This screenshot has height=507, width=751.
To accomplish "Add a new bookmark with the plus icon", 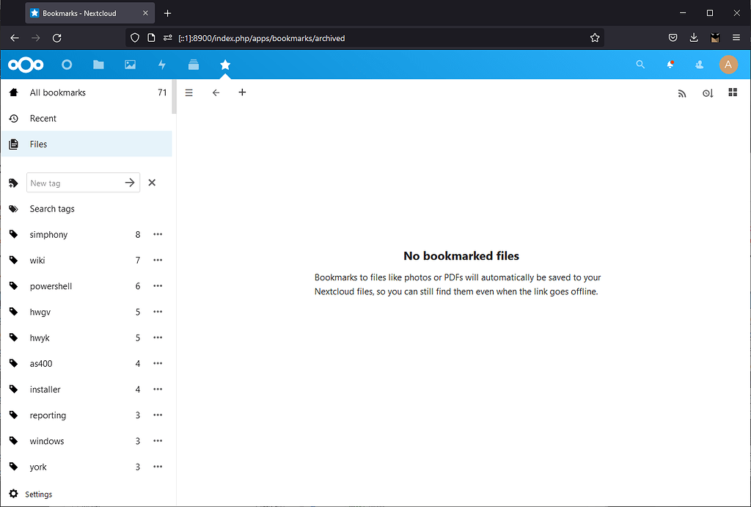I will coord(242,92).
